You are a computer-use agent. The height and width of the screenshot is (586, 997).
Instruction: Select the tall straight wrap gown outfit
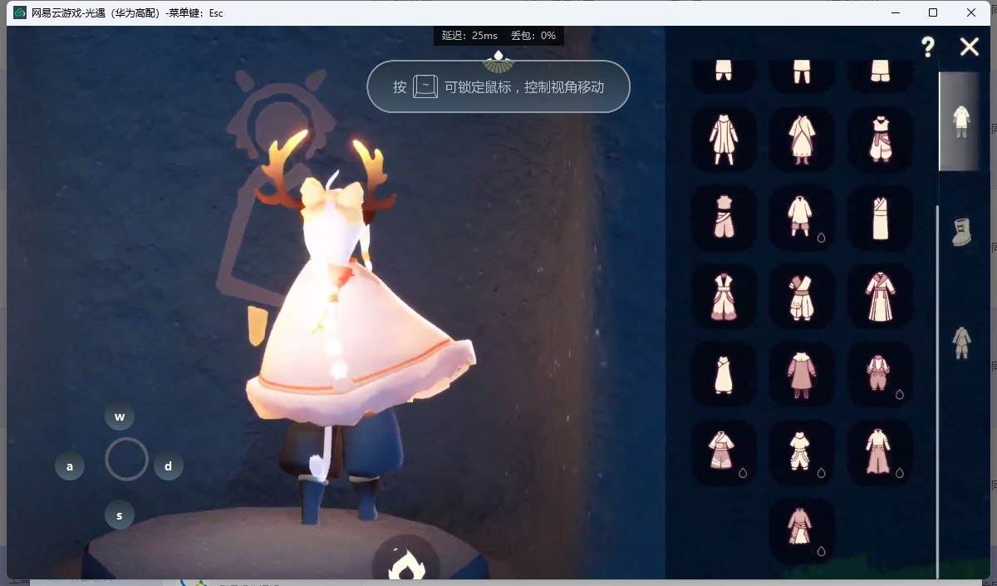880,218
